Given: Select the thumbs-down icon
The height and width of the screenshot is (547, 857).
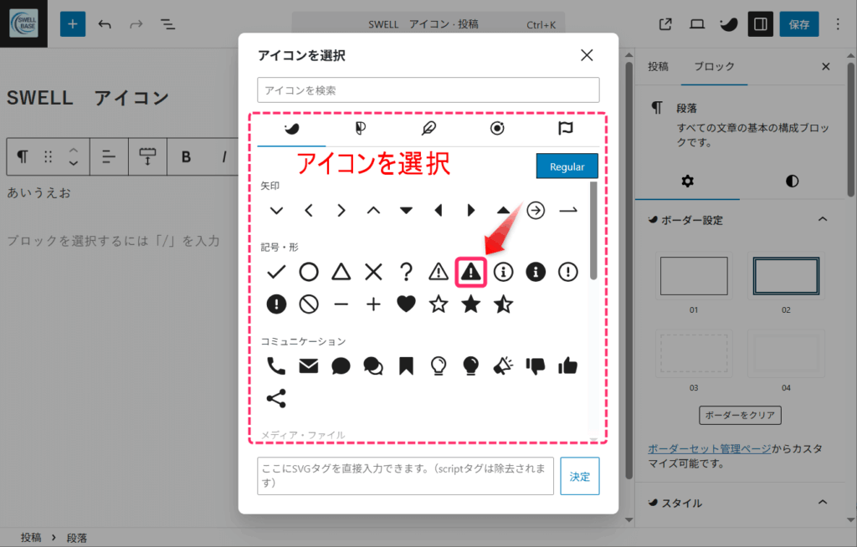Looking at the screenshot, I should (x=536, y=366).
